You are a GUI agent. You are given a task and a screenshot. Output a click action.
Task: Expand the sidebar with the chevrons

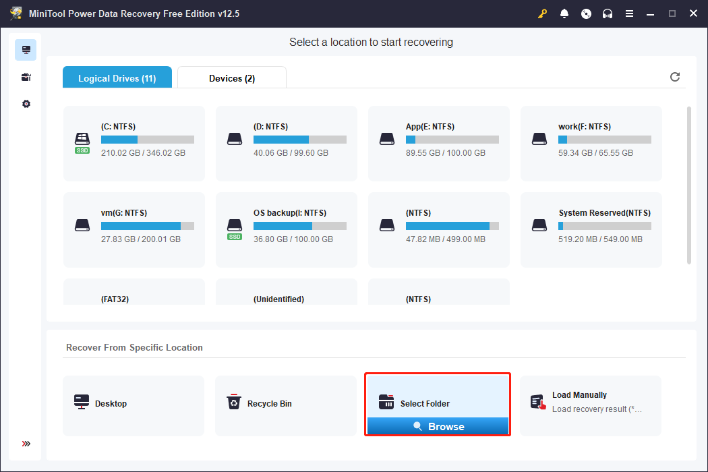(26, 444)
